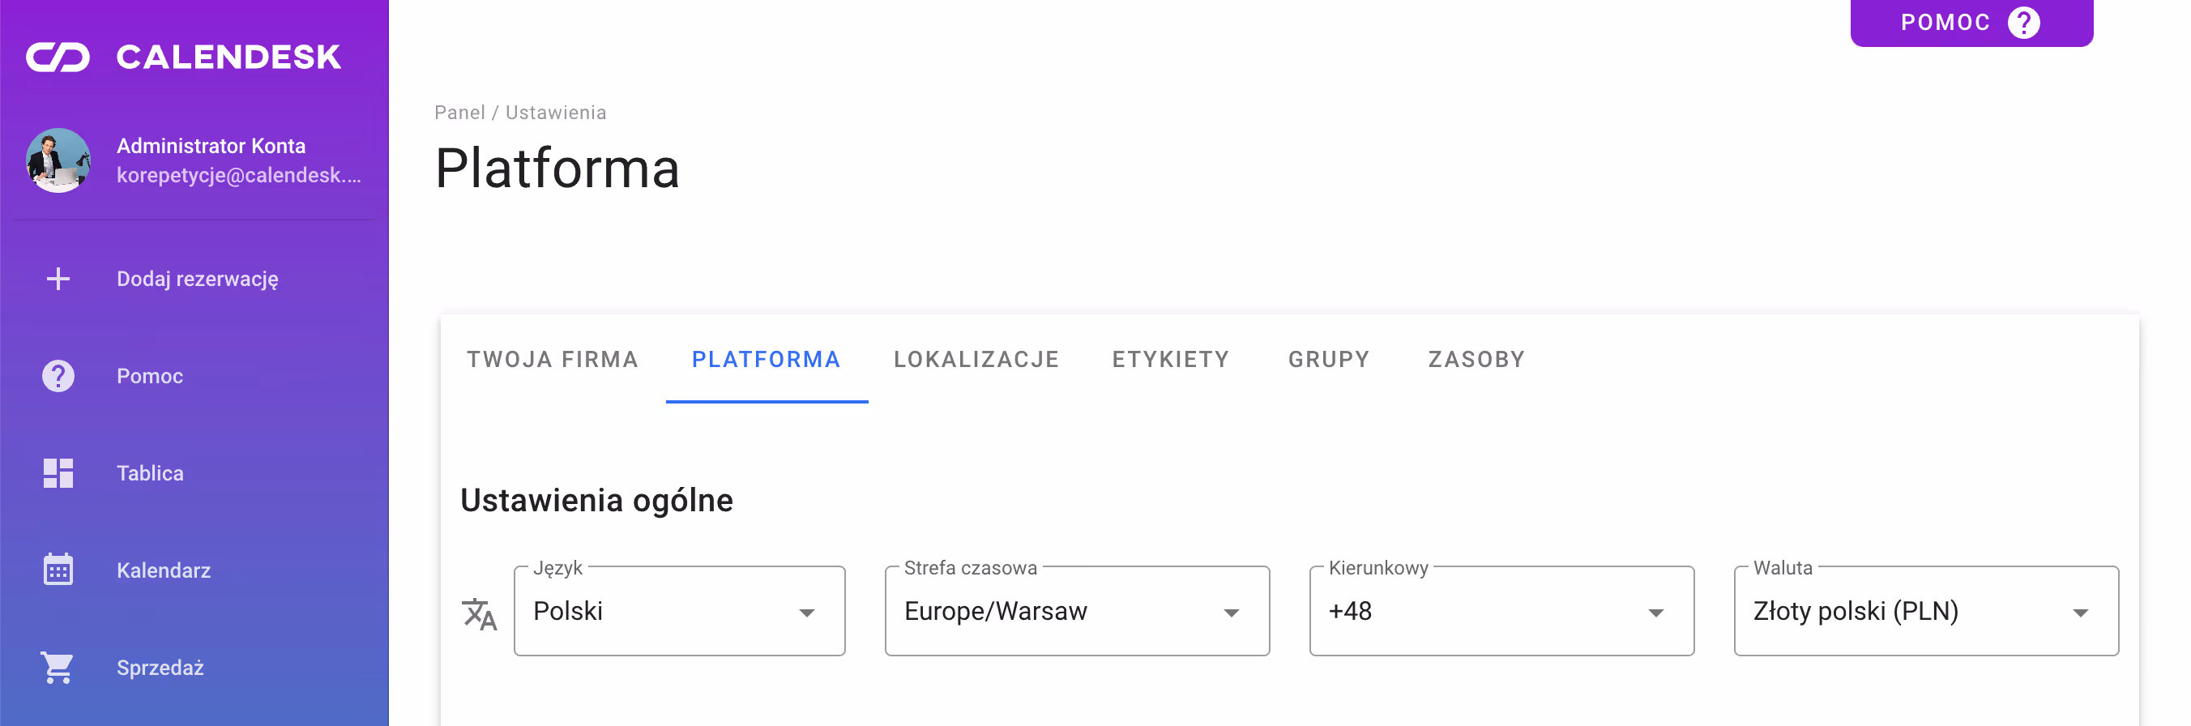The height and width of the screenshot is (726, 2191).
Task: Select the ETYKIETY tab
Action: point(1170,360)
